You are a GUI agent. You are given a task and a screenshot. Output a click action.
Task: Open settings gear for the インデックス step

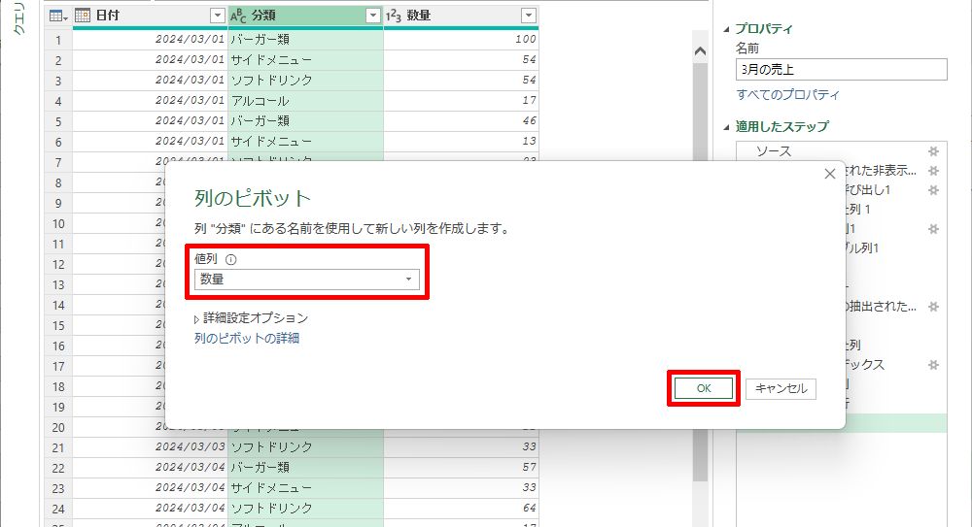[x=933, y=365]
